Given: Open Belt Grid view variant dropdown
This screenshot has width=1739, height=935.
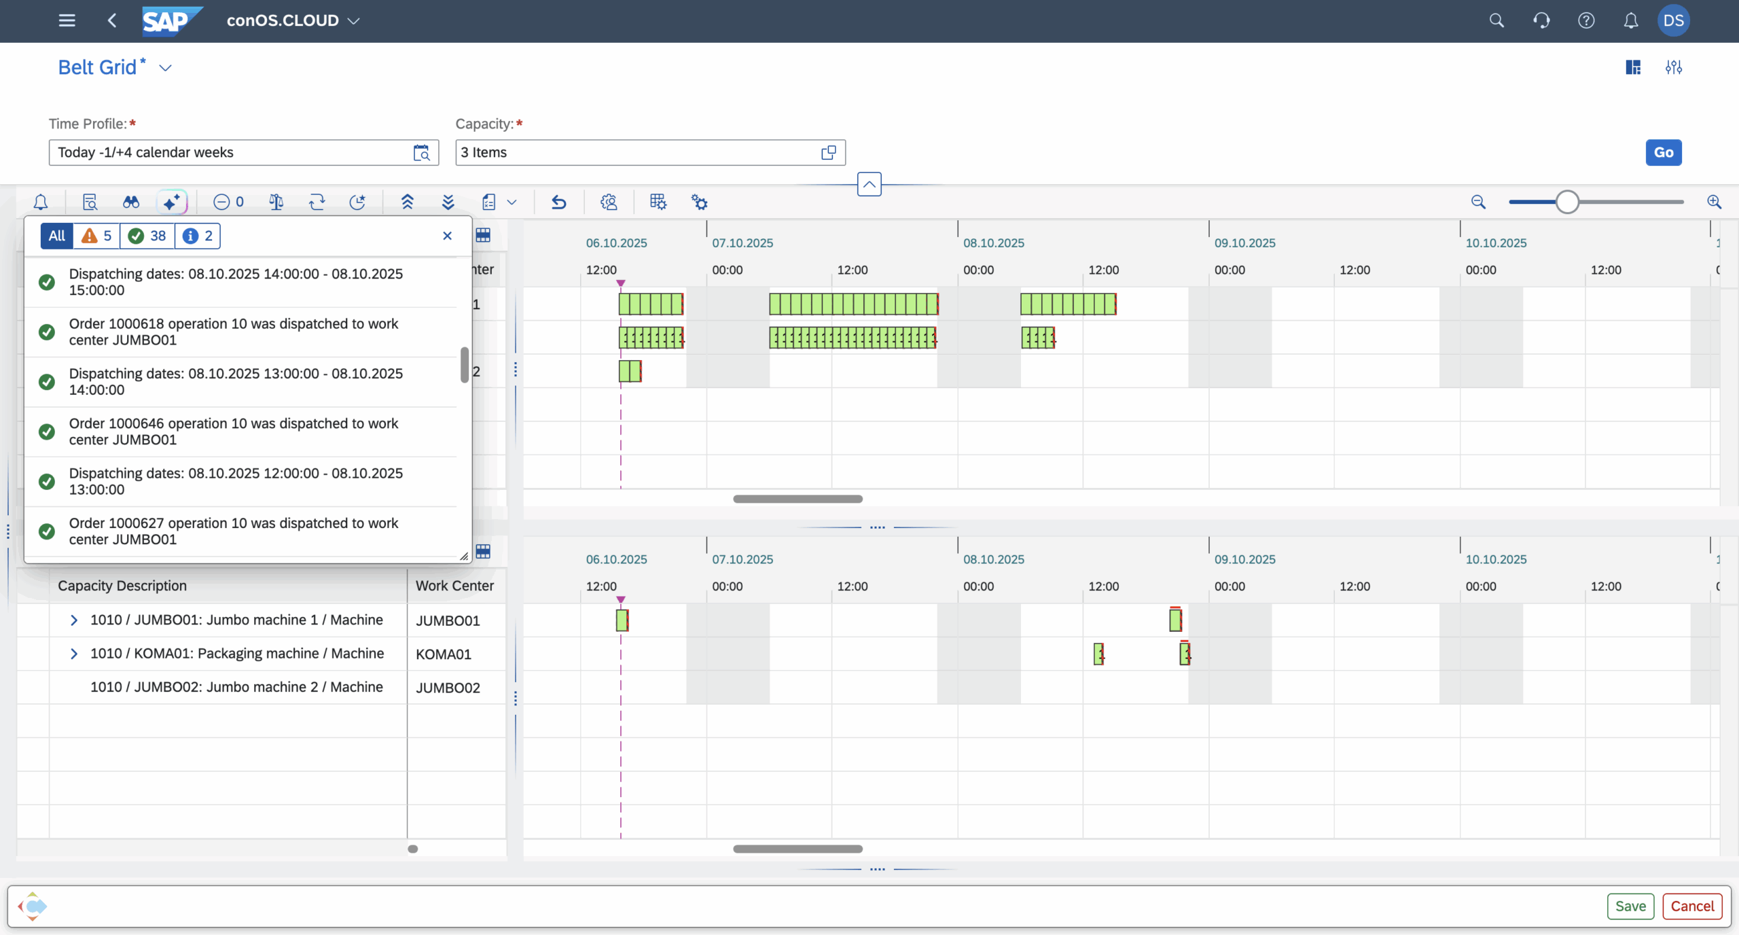Looking at the screenshot, I should [165, 68].
